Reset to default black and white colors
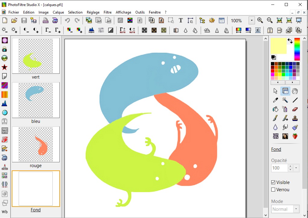The width and height of the screenshot is (308, 218). [x=274, y=57]
